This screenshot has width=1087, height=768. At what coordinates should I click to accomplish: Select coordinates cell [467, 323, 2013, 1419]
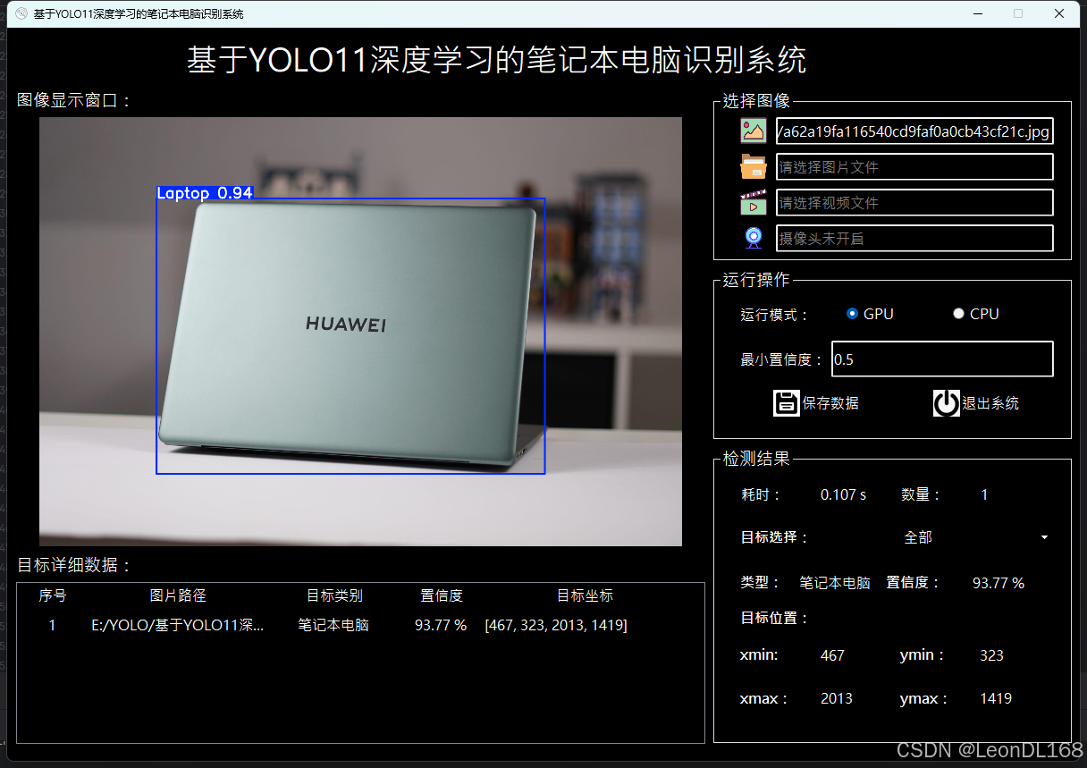pyautogui.click(x=556, y=625)
